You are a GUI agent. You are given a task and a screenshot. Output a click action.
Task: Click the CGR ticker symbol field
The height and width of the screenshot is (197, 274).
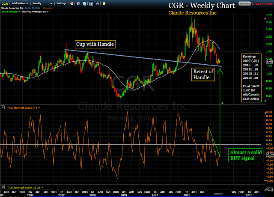[x=5, y=3]
